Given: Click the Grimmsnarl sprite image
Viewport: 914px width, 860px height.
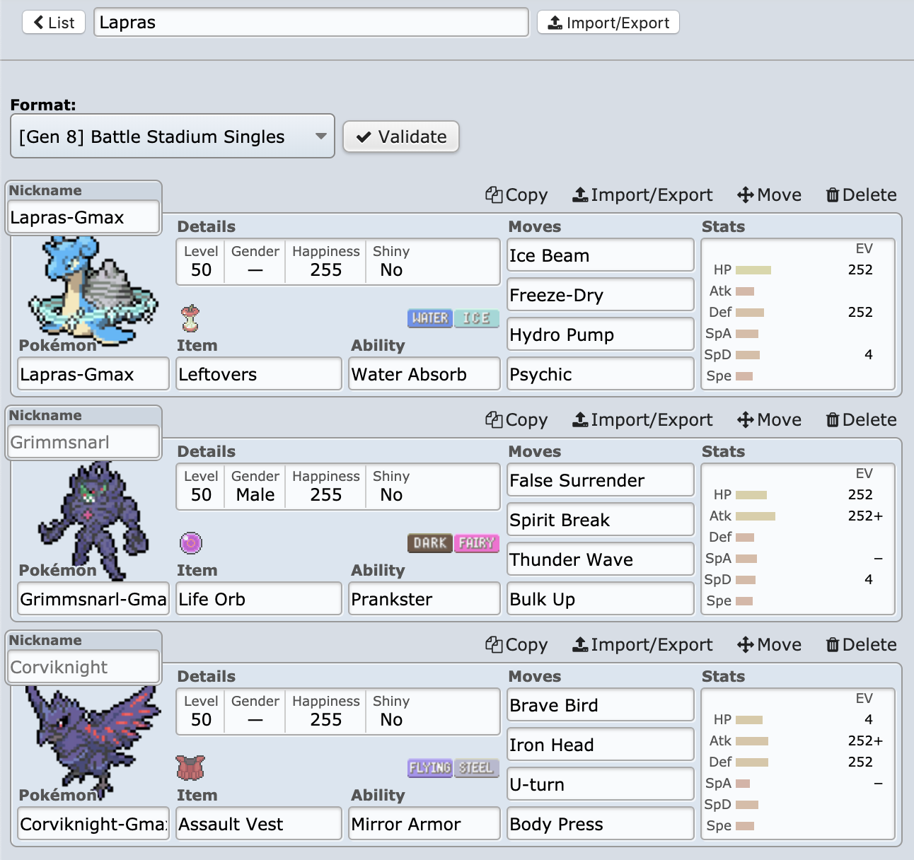Looking at the screenshot, I should coord(92,520).
